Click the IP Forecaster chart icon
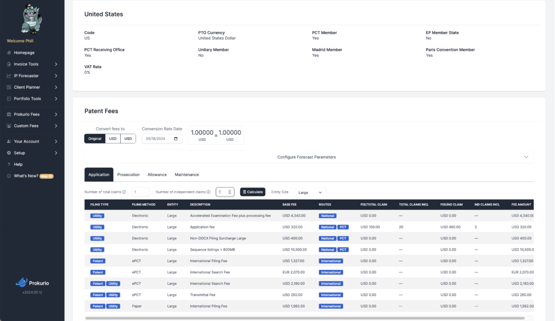Image resolution: width=555 pixels, height=321 pixels. tap(9, 76)
